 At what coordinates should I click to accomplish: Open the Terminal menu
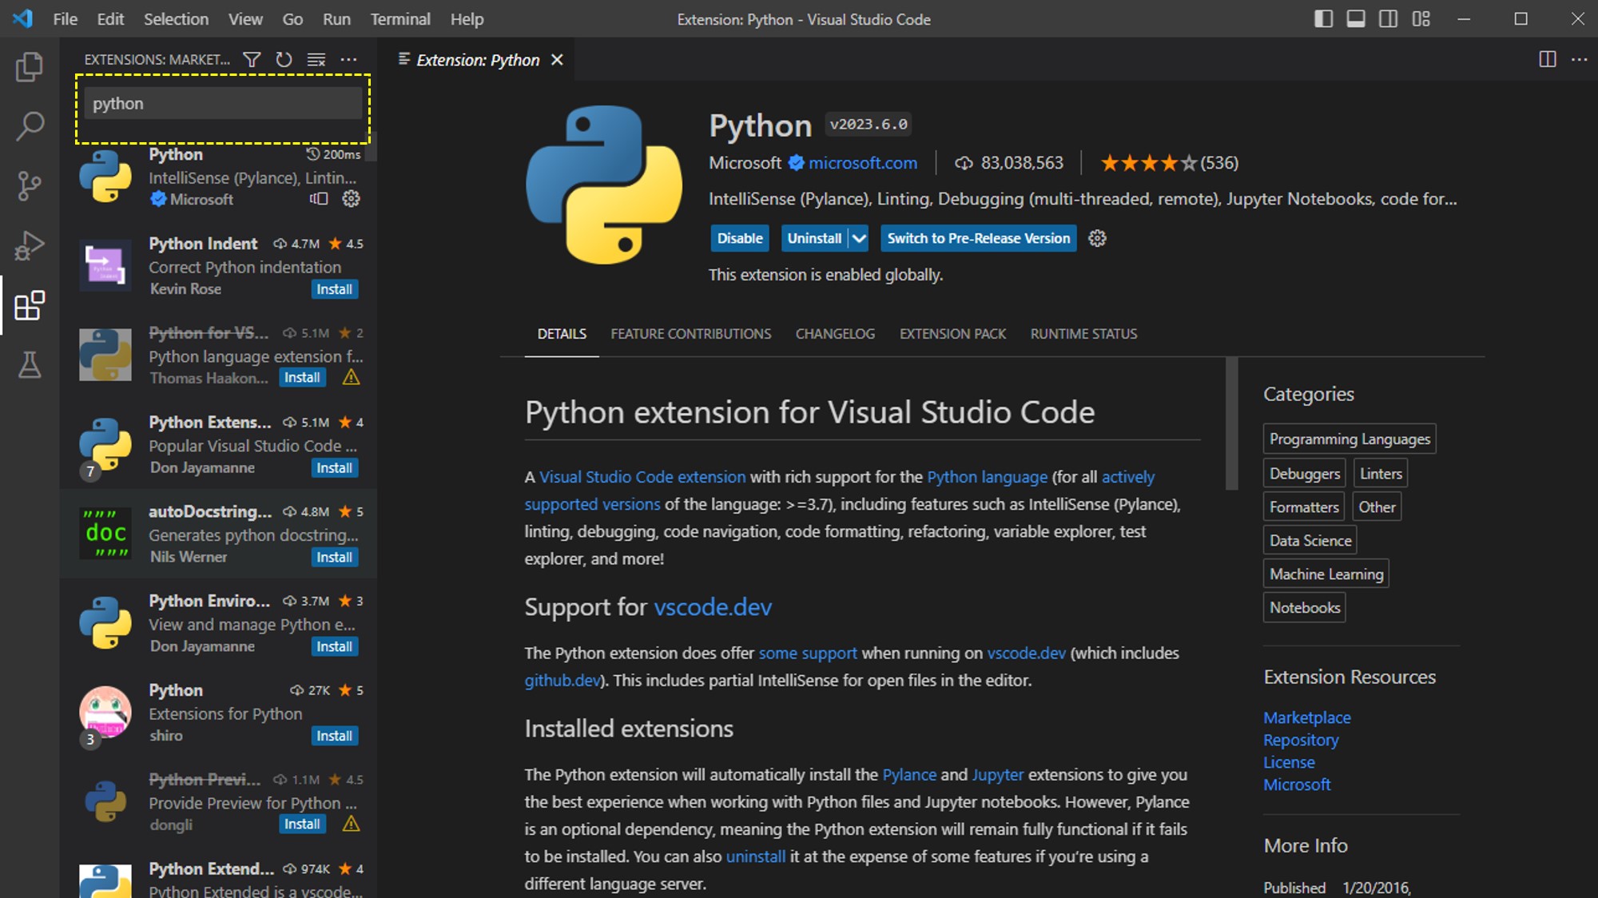click(x=400, y=18)
